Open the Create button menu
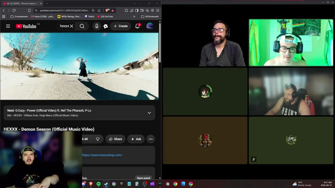 pos(121,26)
